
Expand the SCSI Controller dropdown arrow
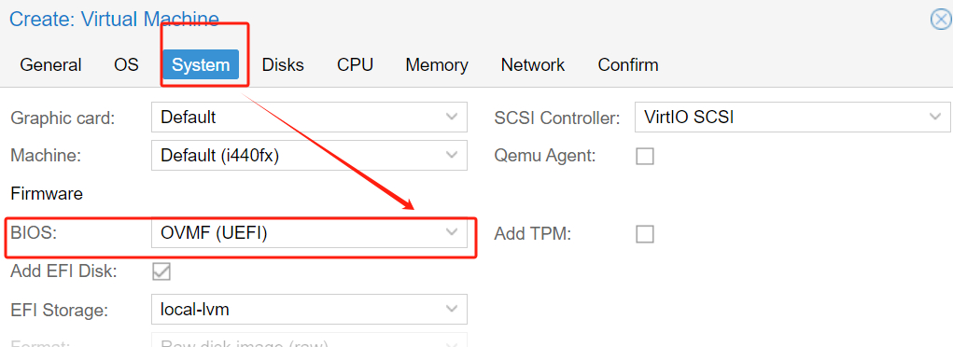tap(934, 117)
